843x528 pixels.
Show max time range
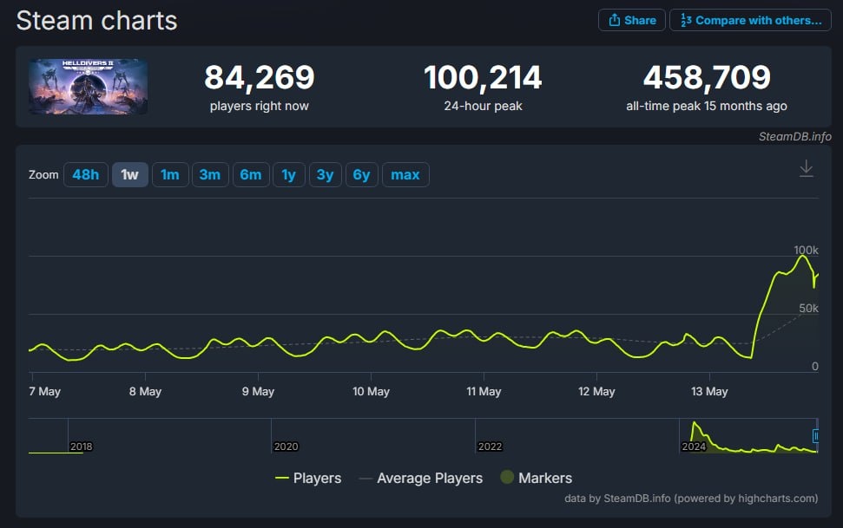[x=405, y=174]
